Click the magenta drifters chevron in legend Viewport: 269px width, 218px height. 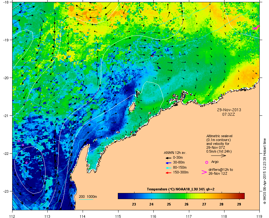(x=204, y=172)
